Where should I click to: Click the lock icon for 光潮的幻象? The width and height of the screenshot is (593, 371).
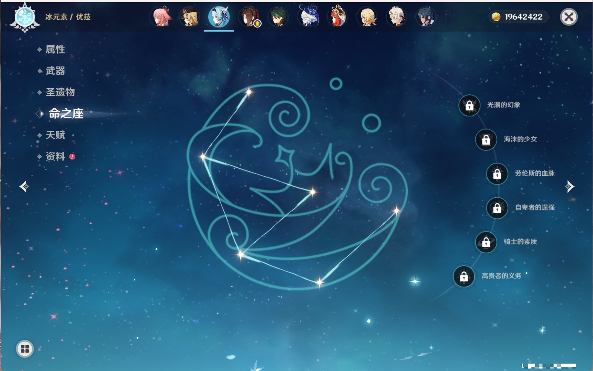469,106
